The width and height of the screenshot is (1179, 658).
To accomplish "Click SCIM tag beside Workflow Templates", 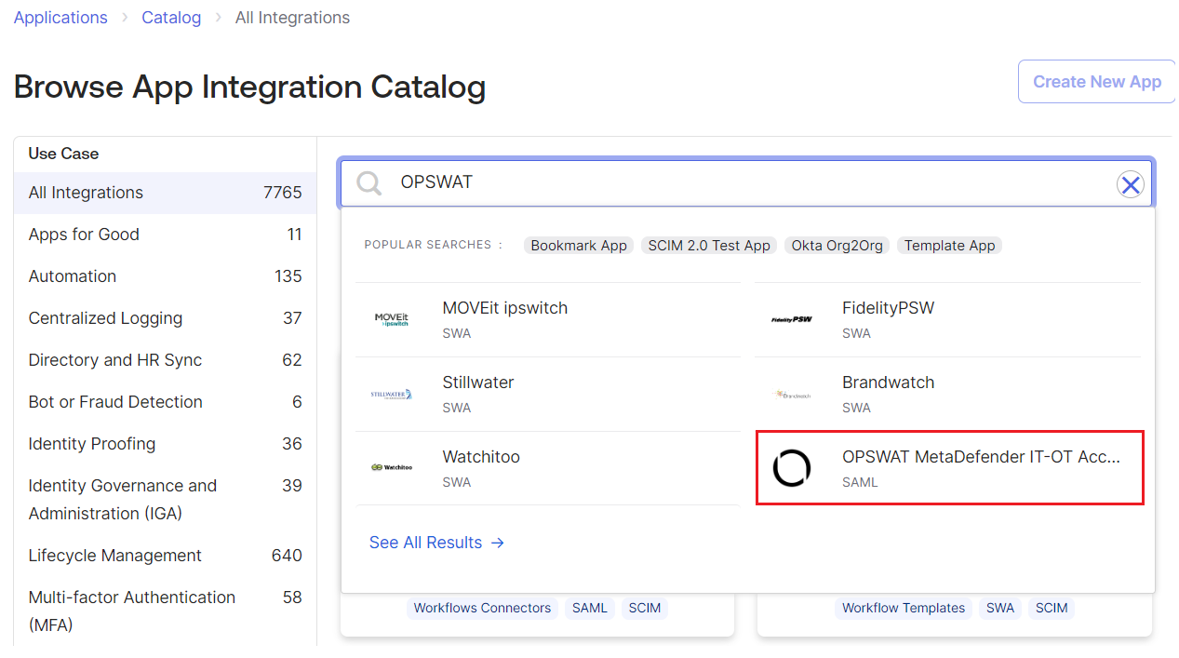I will tap(1052, 609).
